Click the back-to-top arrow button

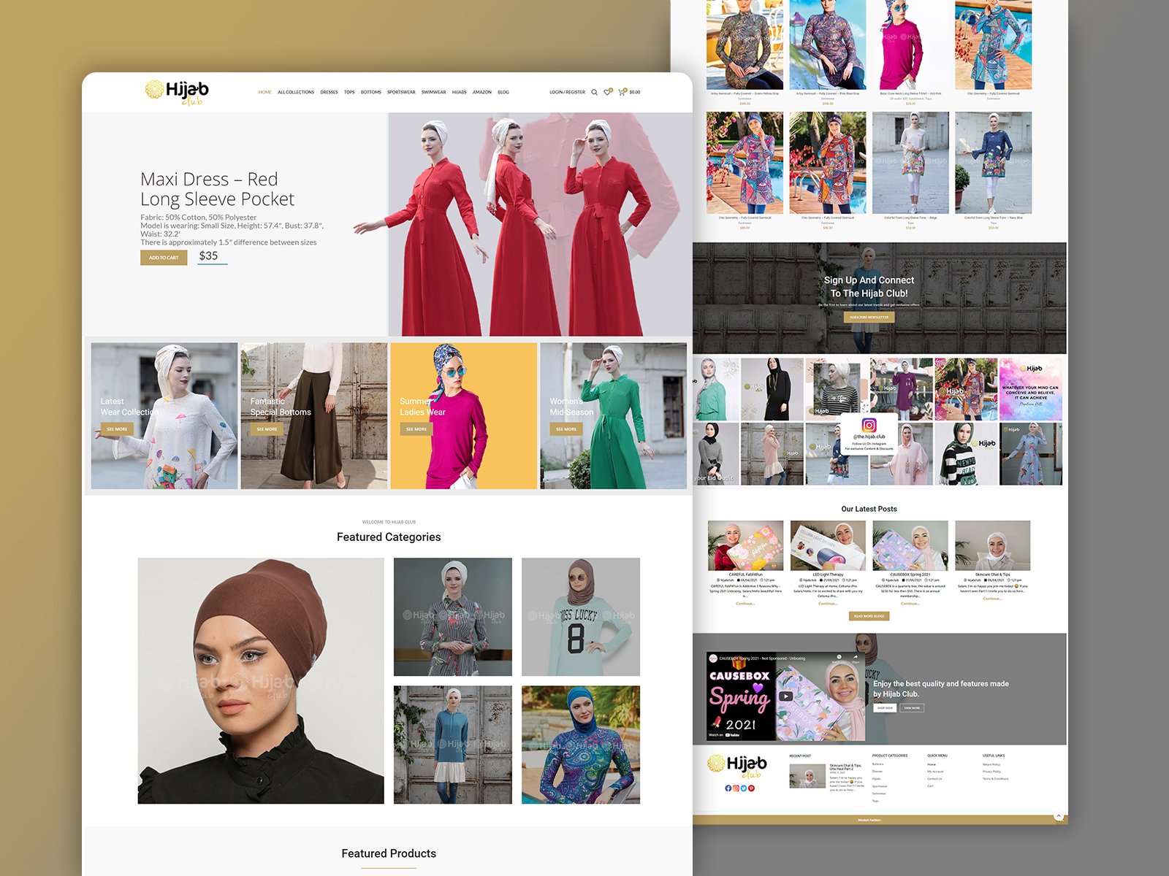coord(1059,815)
